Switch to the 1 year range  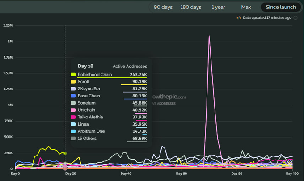[x=218, y=7]
